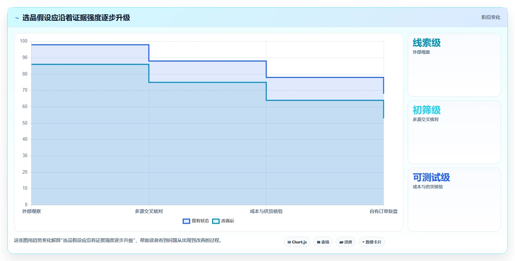Click the teal 改善后 legend swatch
Image resolution: width=515 pixels, height=261 pixels.
point(216,221)
